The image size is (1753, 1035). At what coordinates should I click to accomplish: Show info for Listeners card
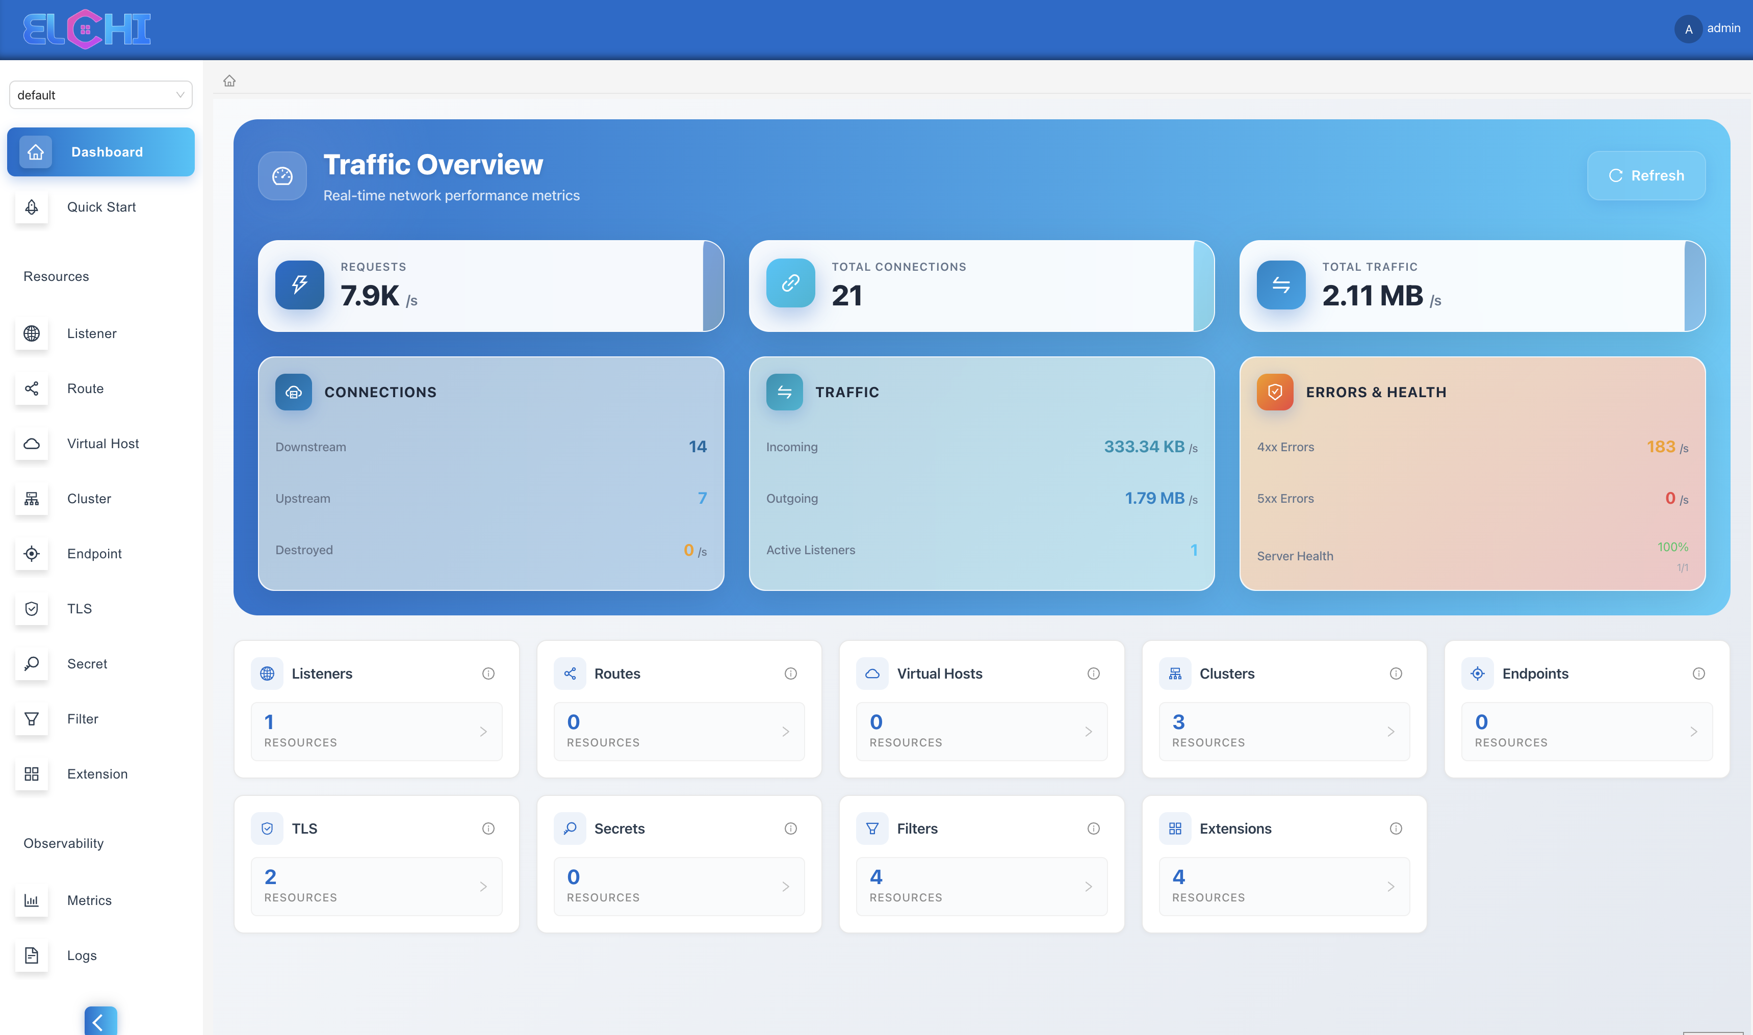(488, 674)
